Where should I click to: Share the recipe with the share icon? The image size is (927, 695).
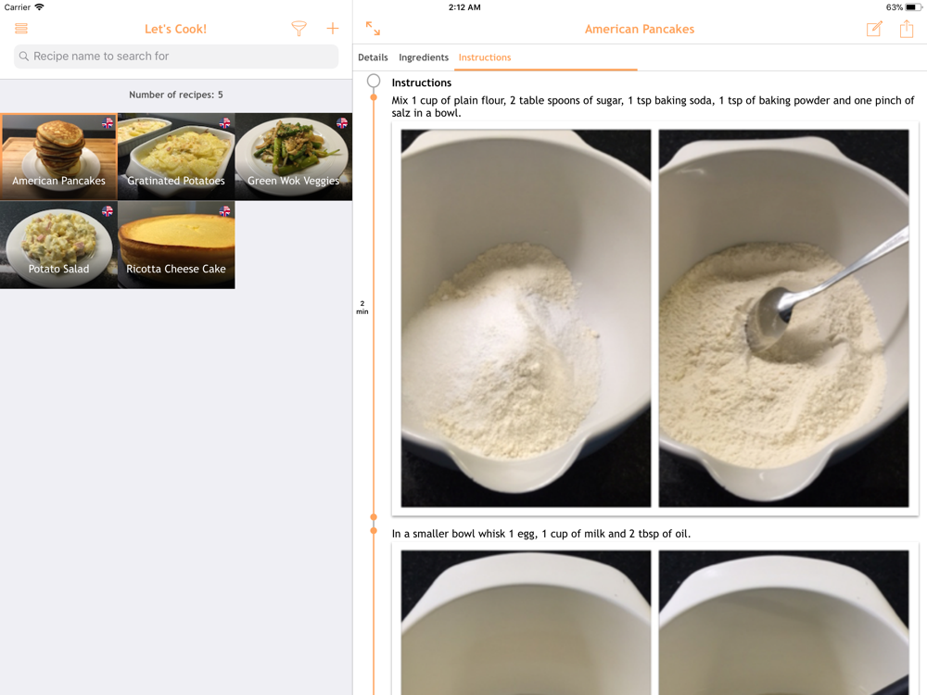(x=907, y=29)
